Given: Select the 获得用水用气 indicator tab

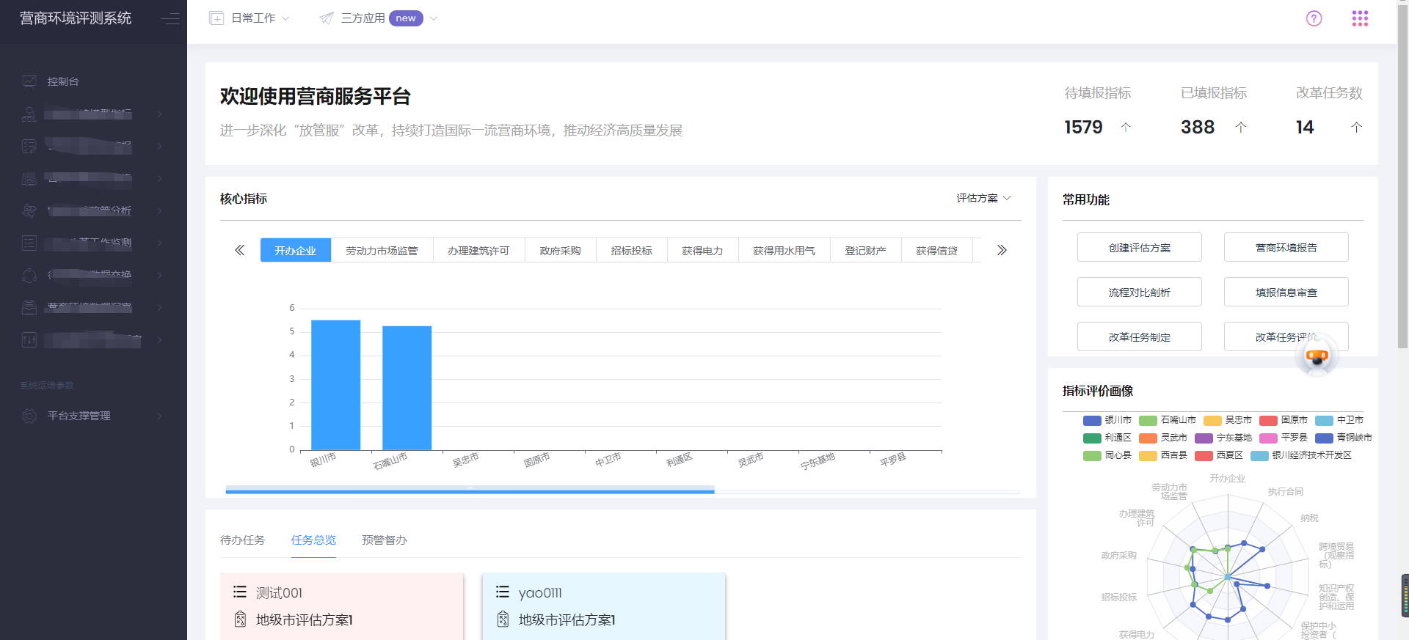Looking at the screenshot, I should click(x=784, y=250).
